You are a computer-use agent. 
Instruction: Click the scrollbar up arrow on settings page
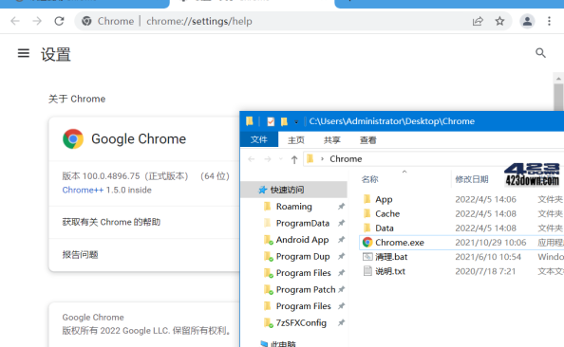[558, 78]
